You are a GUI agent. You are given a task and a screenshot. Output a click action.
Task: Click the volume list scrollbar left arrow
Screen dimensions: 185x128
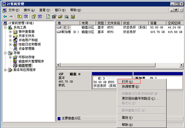[x=58, y=65]
